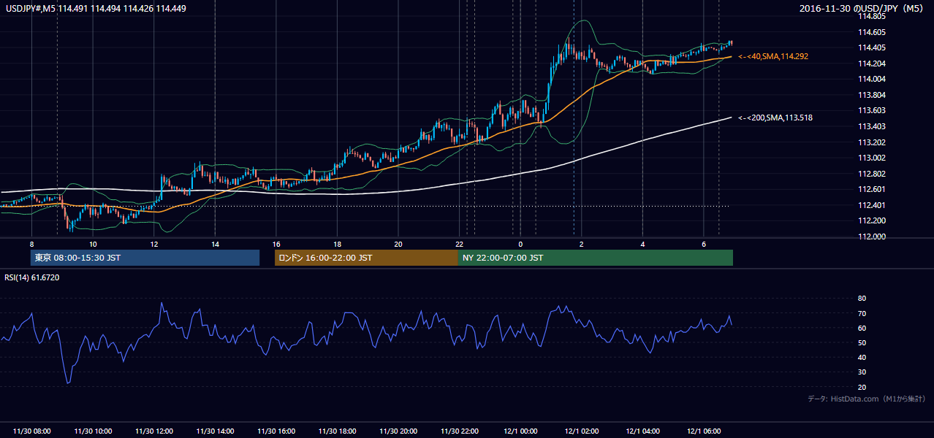Click the 11/30 20:00 date label

tap(398, 431)
